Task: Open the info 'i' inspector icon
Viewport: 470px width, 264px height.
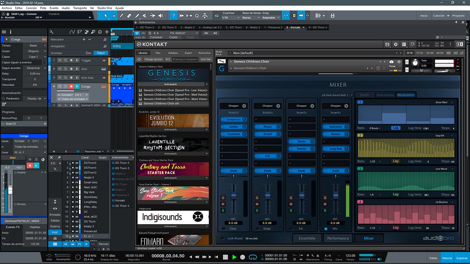Action: point(11,32)
